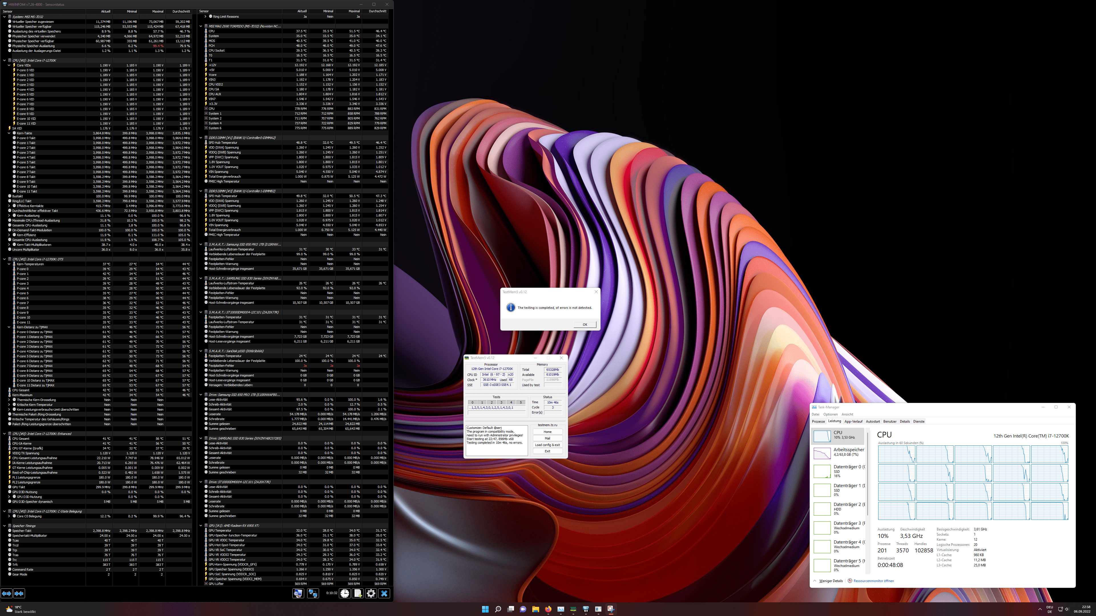Viewport: 1096px width, 616px height.
Task: Open Ressourcenmonitor öffnen link
Action: click(873, 581)
